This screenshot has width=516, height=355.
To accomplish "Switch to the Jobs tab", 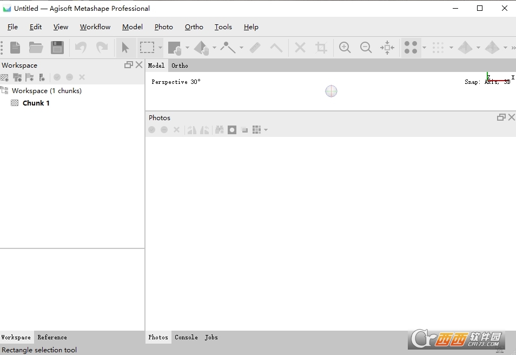I will pyautogui.click(x=211, y=337).
